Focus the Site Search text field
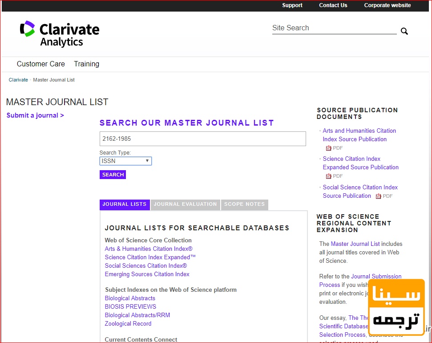This screenshot has width=432, height=343. click(x=334, y=28)
